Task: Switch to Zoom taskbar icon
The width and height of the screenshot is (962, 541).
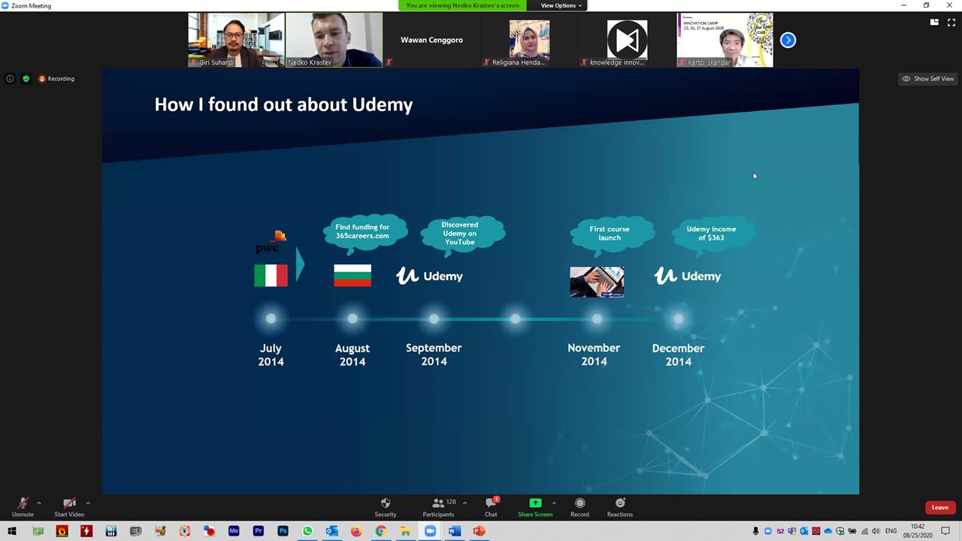Action: coord(430,531)
